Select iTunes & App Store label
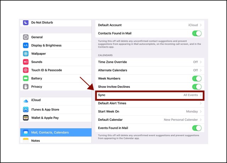Screen dimensions: 227x163 (45, 109)
